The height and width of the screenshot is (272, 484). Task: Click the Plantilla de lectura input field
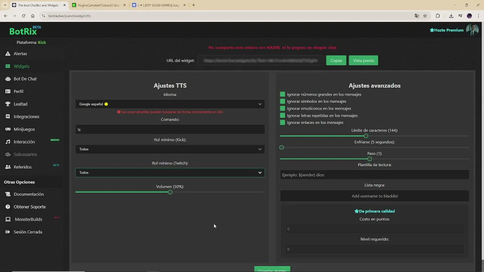374,175
